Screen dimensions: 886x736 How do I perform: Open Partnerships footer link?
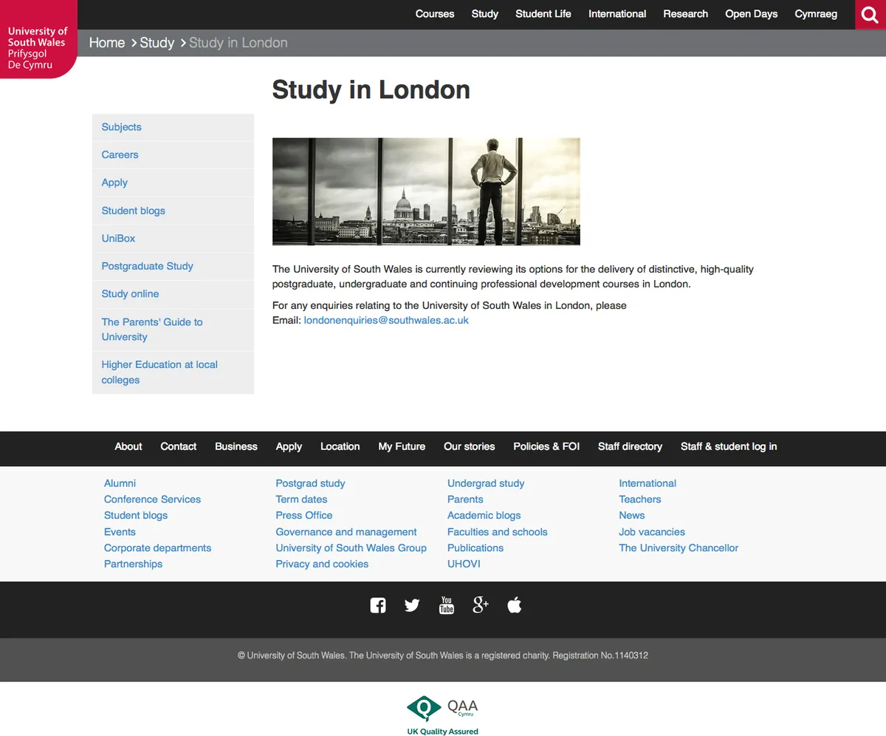click(x=133, y=564)
